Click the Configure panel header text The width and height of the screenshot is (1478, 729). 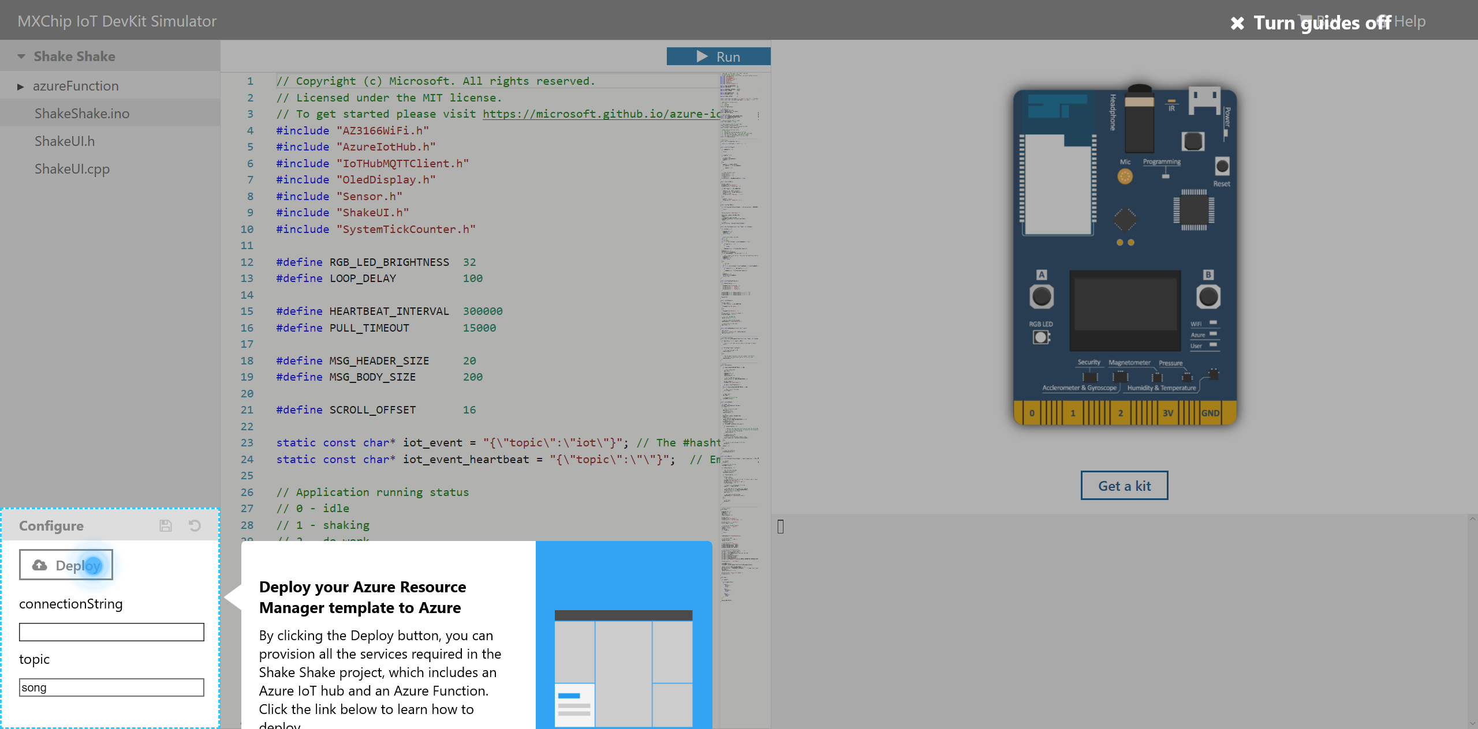[x=51, y=525]
